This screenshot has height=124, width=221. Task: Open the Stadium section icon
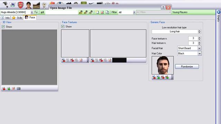[36, 6]
